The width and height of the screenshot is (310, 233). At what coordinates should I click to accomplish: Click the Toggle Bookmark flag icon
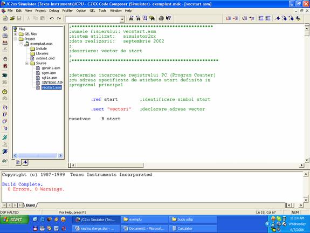point(277,18)
